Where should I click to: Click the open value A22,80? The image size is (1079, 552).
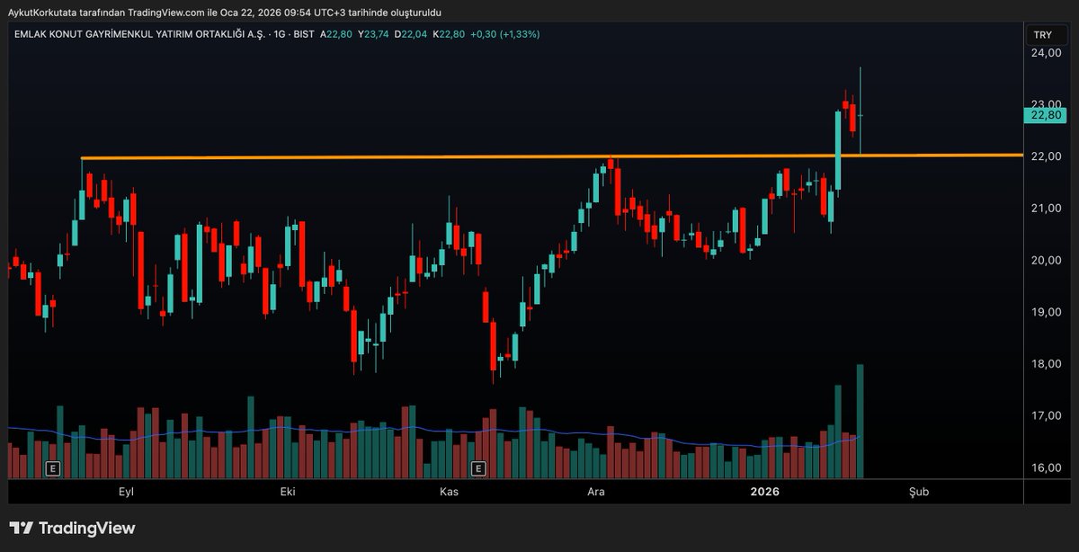click(x=335, y=34)
